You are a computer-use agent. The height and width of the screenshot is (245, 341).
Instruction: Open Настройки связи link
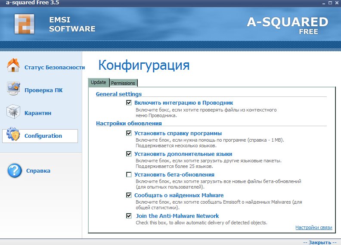click(314, 227)
